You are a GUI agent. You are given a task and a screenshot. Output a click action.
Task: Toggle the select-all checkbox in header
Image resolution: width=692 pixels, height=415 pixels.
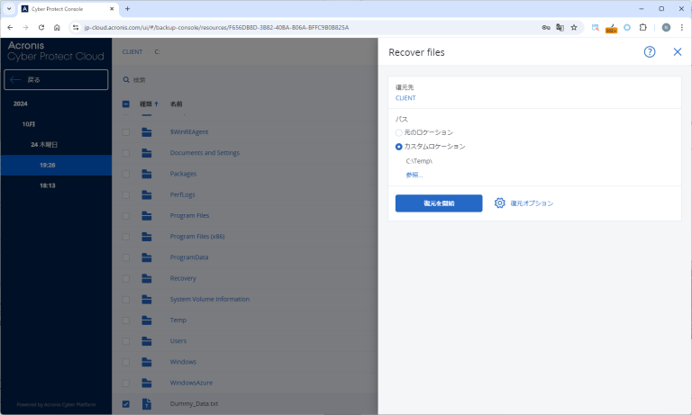(126, 104)
